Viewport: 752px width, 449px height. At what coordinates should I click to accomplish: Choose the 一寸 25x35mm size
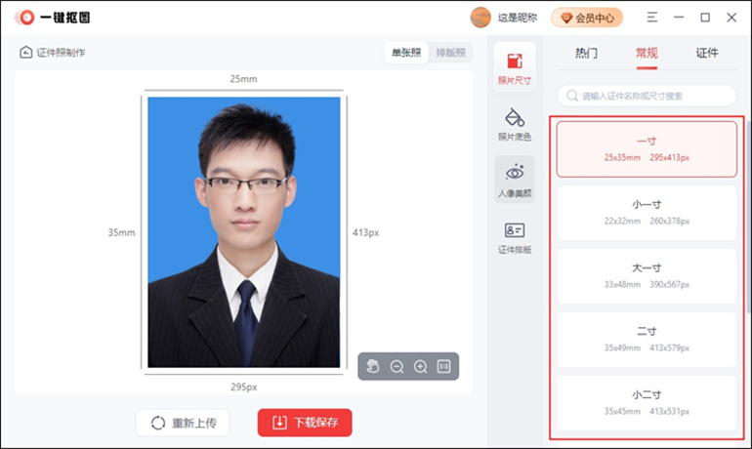[x=647, y=149]
